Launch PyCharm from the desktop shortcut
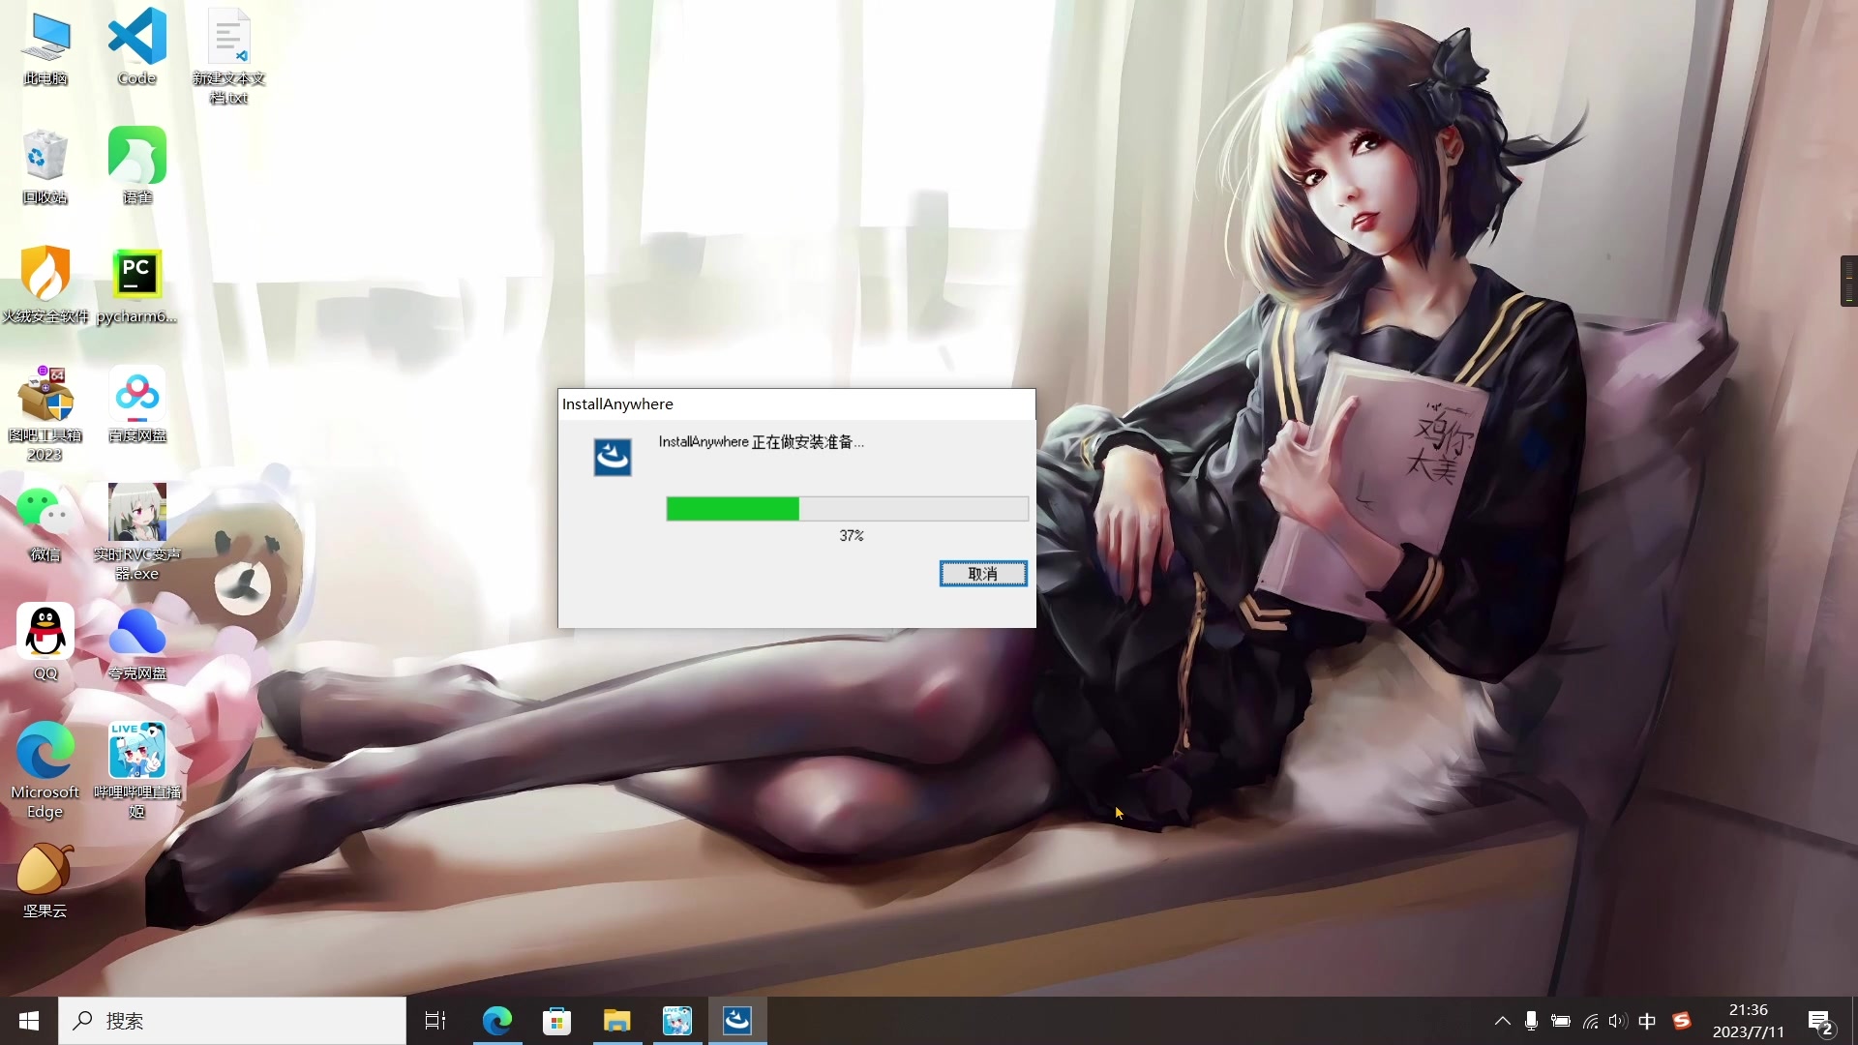1858x1045 pixels. 136,276
